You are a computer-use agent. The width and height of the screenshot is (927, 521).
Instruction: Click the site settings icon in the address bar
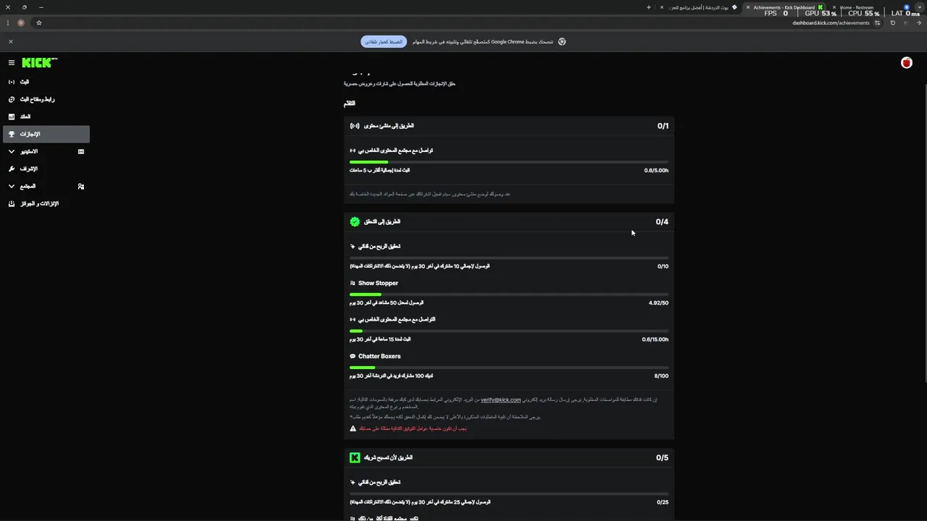[877, 22]
